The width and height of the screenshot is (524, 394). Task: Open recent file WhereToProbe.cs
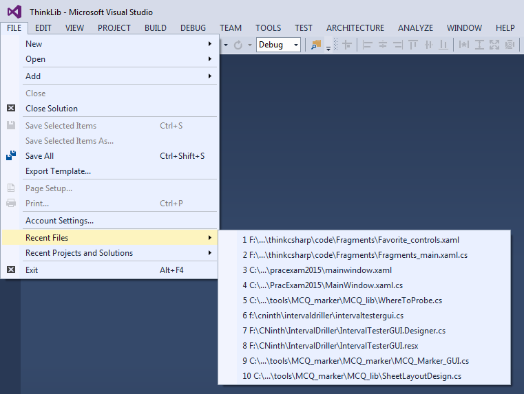[x=364, y=300]
